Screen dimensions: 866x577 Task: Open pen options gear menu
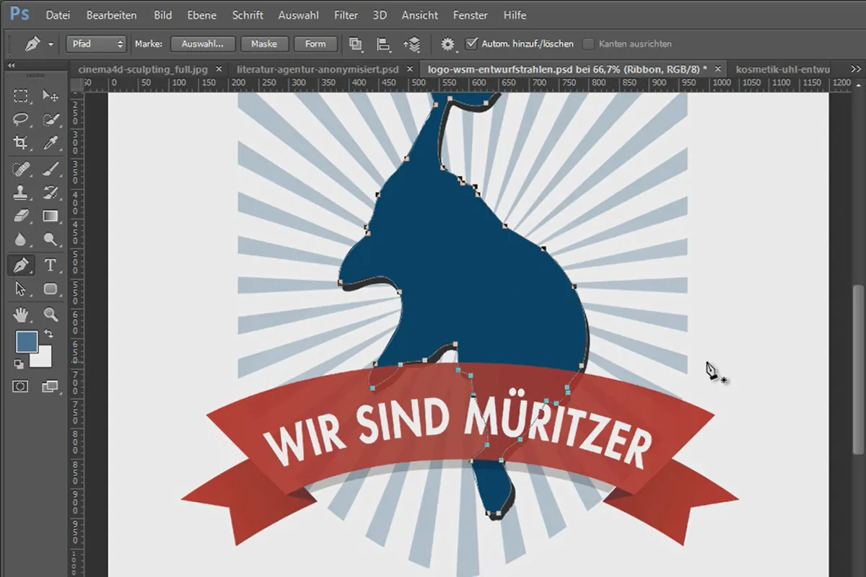[x=449, y=44]
